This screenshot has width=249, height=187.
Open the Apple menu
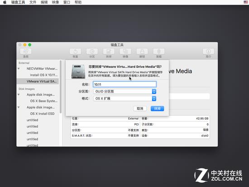point(5,2)
